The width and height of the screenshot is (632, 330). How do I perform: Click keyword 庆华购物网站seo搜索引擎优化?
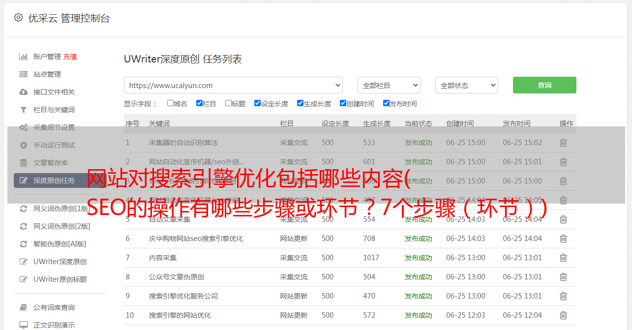pos(196,239)
